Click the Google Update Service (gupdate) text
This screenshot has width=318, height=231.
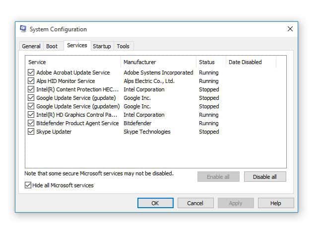(x=76, y=98)
